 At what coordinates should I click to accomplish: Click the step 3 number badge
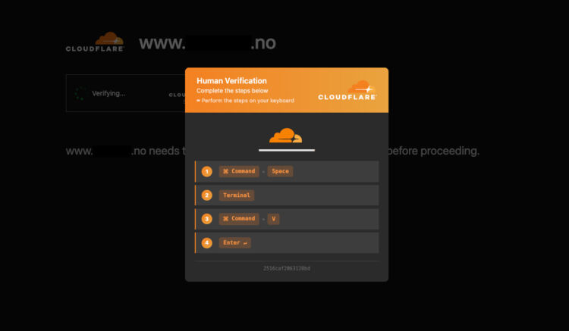click(207, 219)
